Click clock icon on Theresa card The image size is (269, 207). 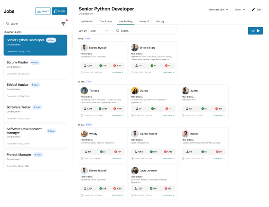click(x=82, y=115)
